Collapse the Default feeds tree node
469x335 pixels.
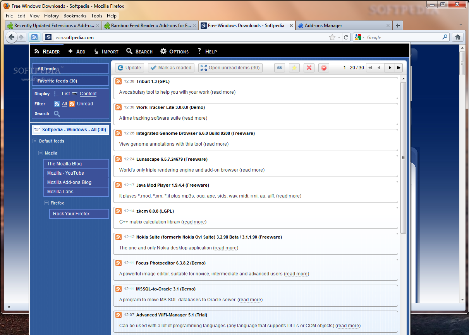tap(35, 141)
